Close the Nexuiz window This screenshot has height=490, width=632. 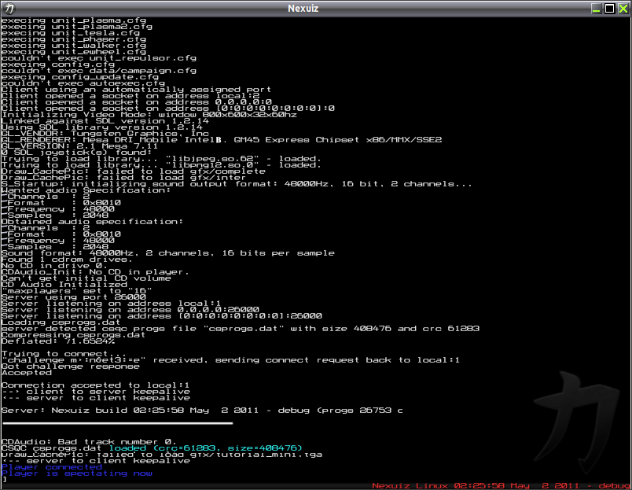click(x=623, y=9)
